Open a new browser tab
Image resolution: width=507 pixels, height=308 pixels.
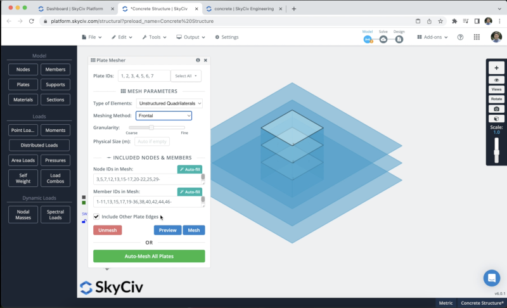[x=293, y=9]
